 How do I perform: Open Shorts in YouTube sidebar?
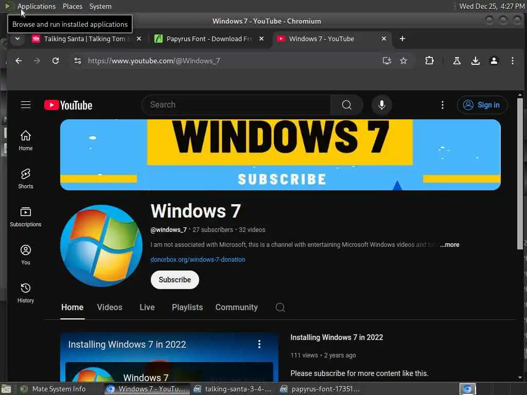[26, 178]
